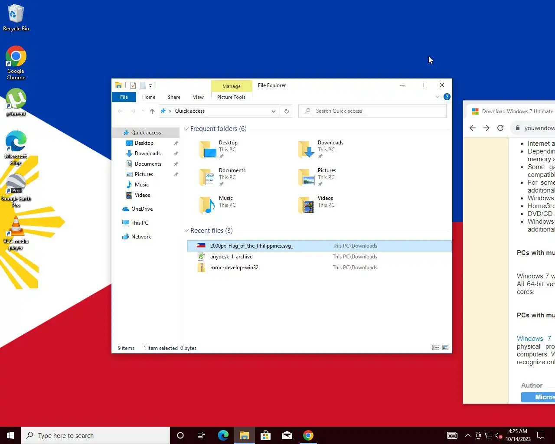The width and height of the screenshot is (555, 444).
Task: Open Task View from taskbar
Action: (x=201, y=435)
